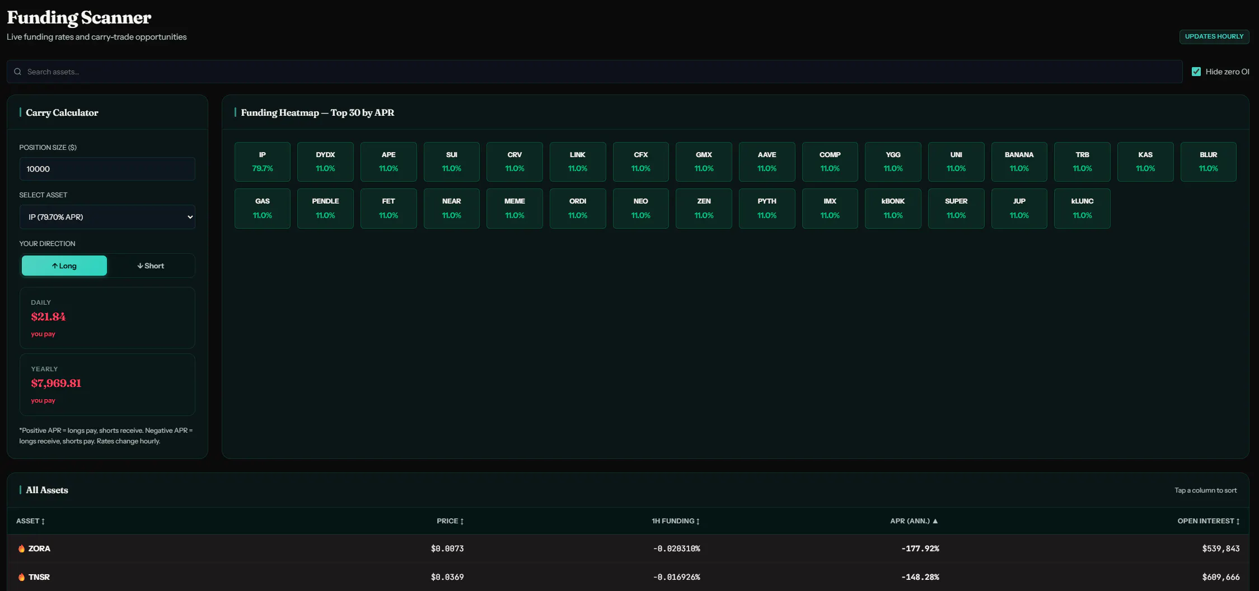Select the NEO heatmap tile
Screen dimensions: 1259x591
[641, 209]
